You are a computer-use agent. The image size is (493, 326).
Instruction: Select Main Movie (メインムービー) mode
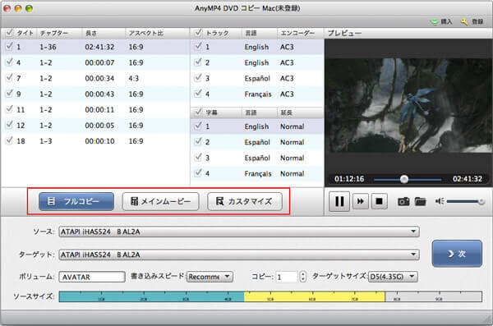160,201
